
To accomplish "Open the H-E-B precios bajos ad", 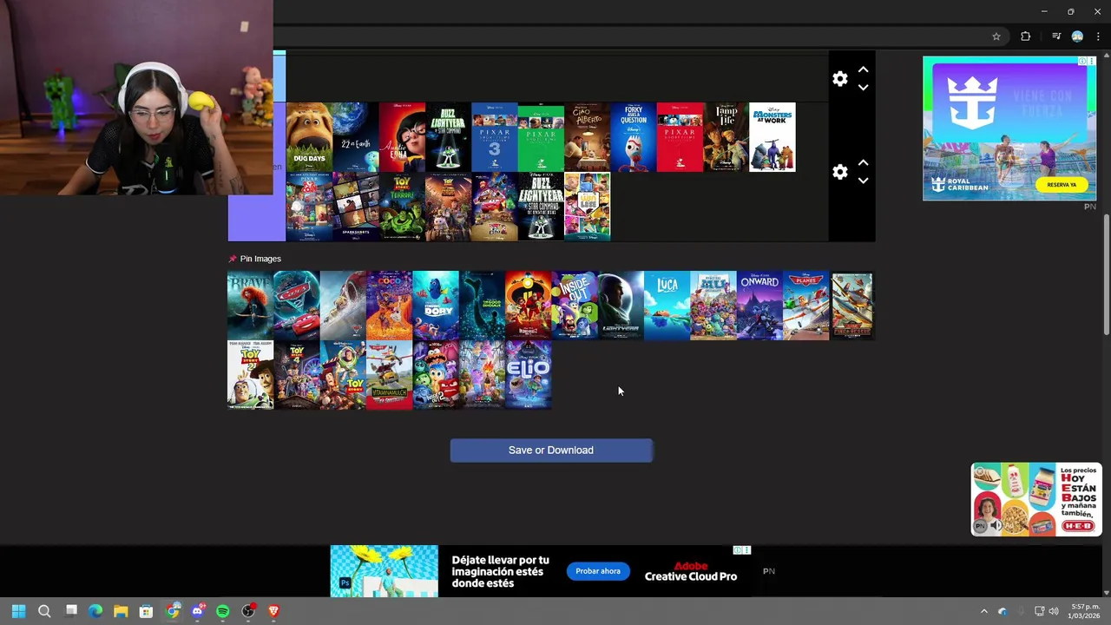I will point(1036,499).
